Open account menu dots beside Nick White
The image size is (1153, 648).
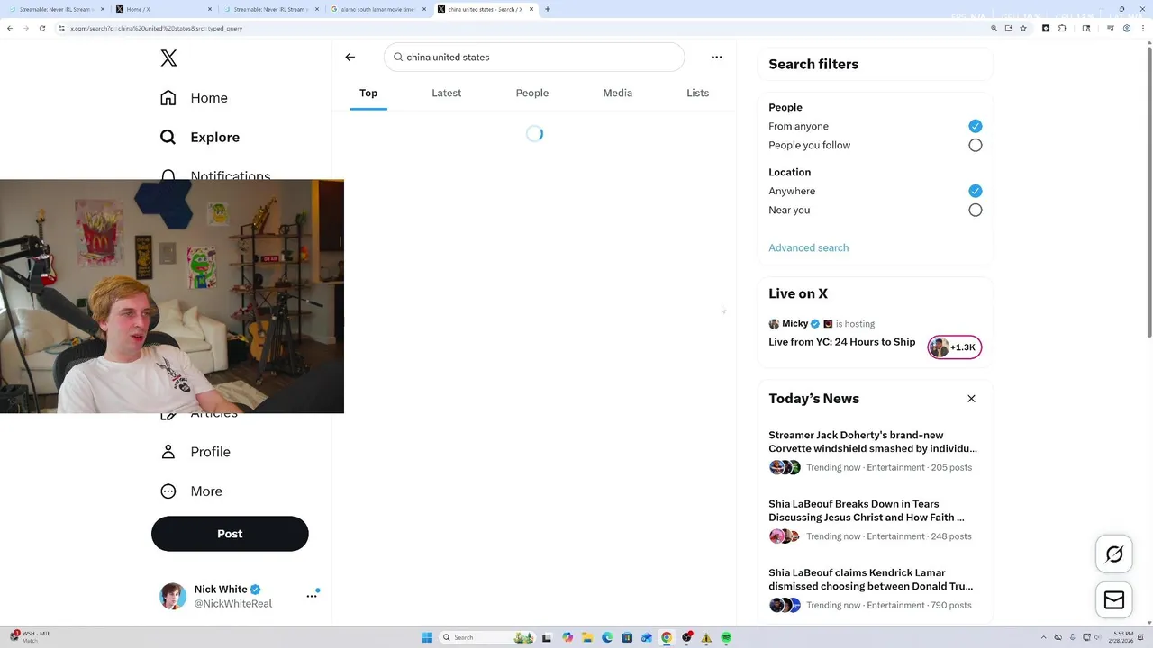[312, 596]
